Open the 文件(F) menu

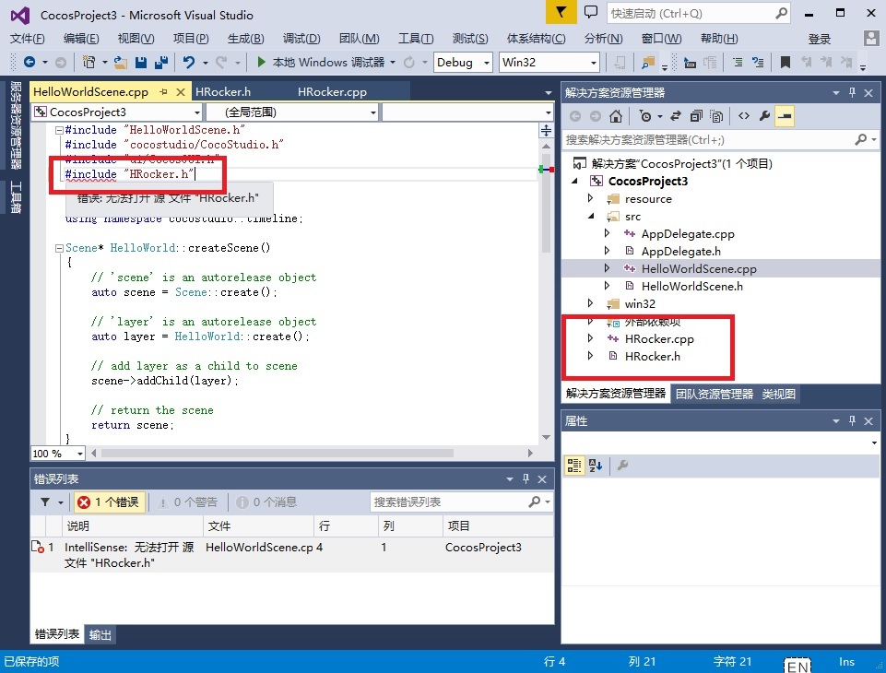tap(27, 39)
